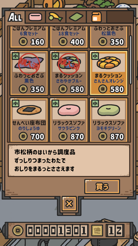The image size is (138, 246).
Task: Select the orange checkered round cushion item
Action: point(109,73)
